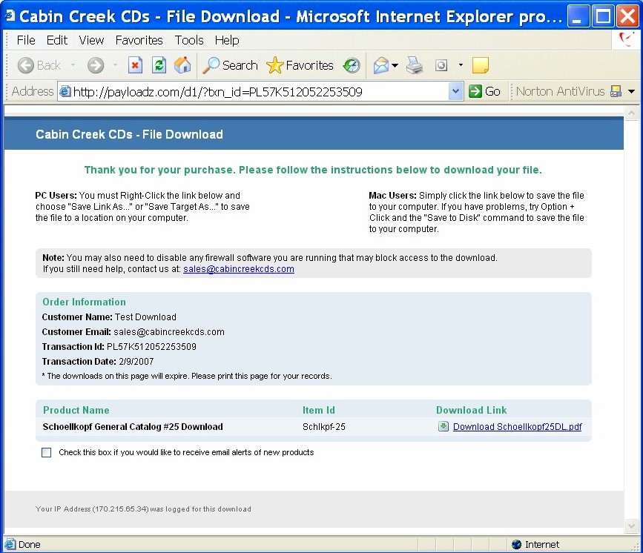Go to the Home page icon

pos(182,65)
